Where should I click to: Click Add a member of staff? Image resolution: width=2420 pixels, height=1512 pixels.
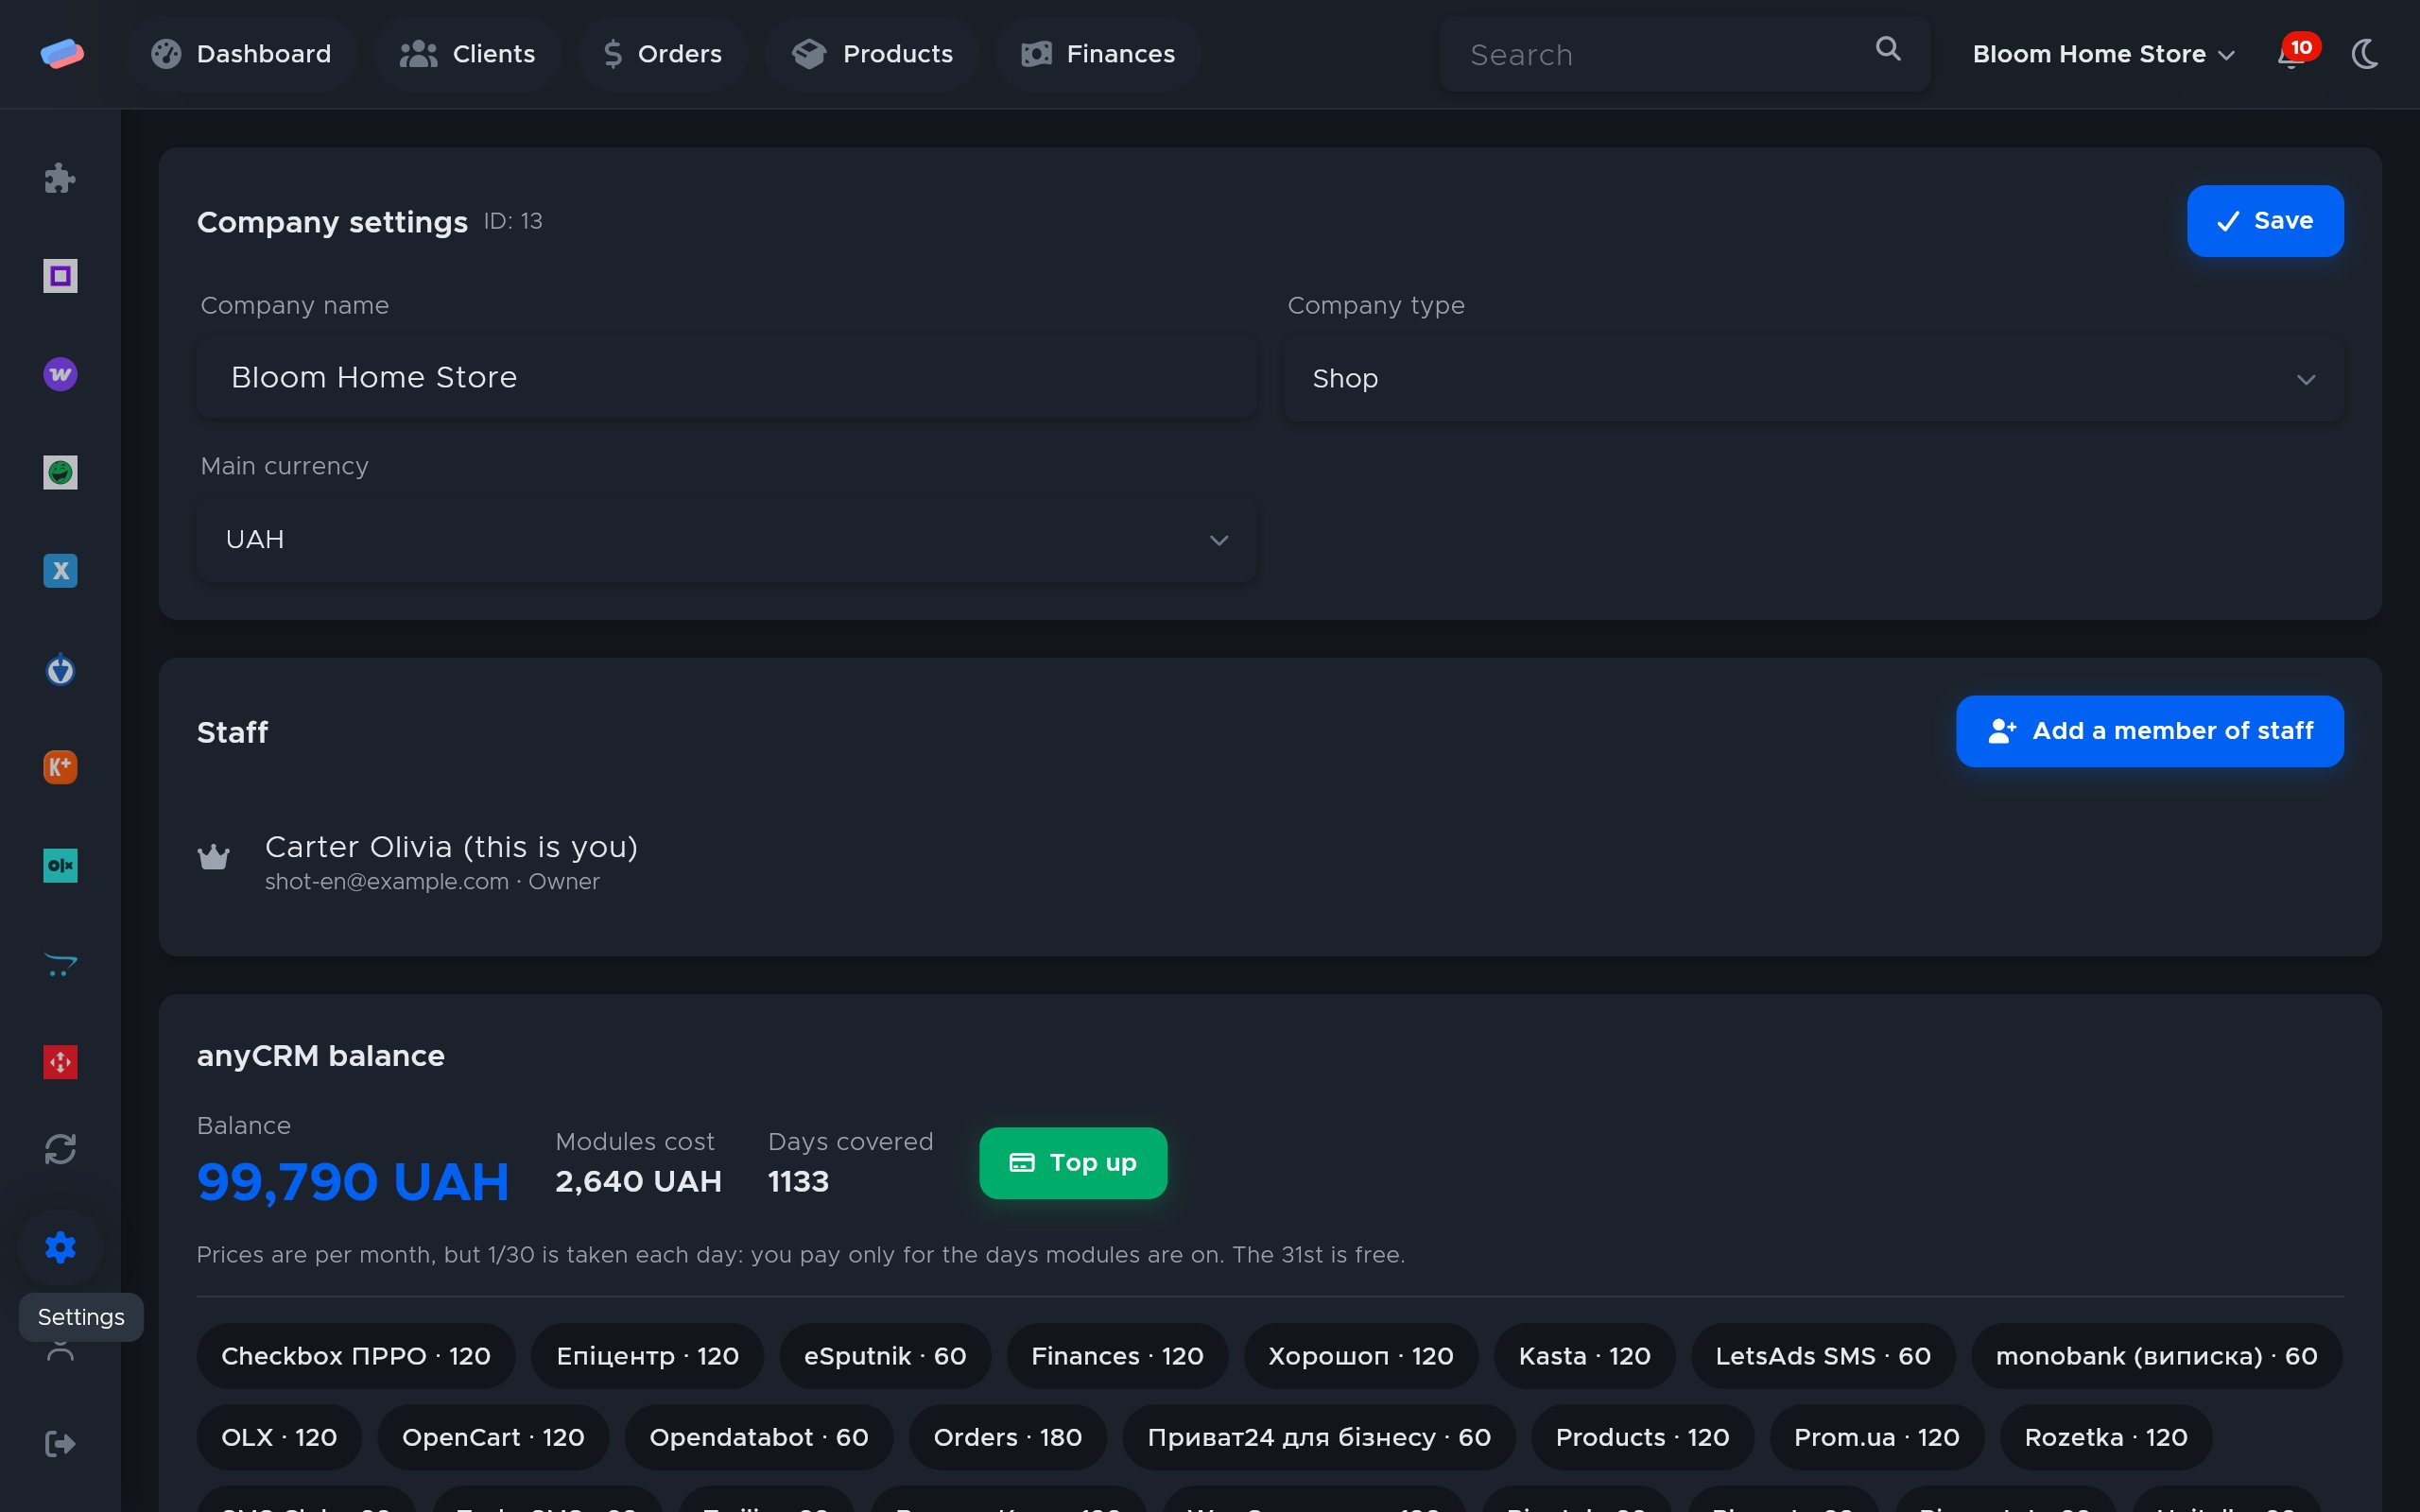tap(2149, 731)
